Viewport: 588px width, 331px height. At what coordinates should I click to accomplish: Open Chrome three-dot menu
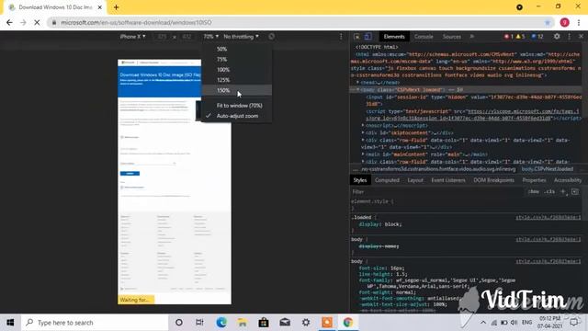click(x=579, y=22)
